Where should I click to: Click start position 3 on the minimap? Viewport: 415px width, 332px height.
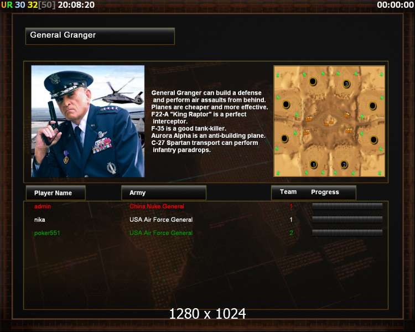click(347, 84)
